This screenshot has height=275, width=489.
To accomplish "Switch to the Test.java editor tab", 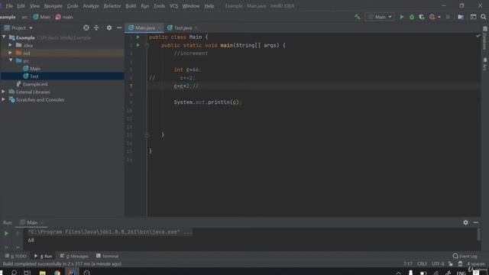I will tap(182, 27).
